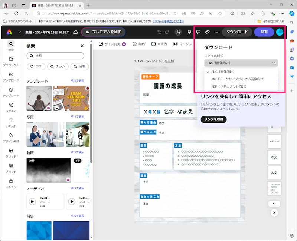Open the ファイル形式 file format dropdown
Image resolution: width=297 pixels, height=241 pixels.
[x=240, y=63]
